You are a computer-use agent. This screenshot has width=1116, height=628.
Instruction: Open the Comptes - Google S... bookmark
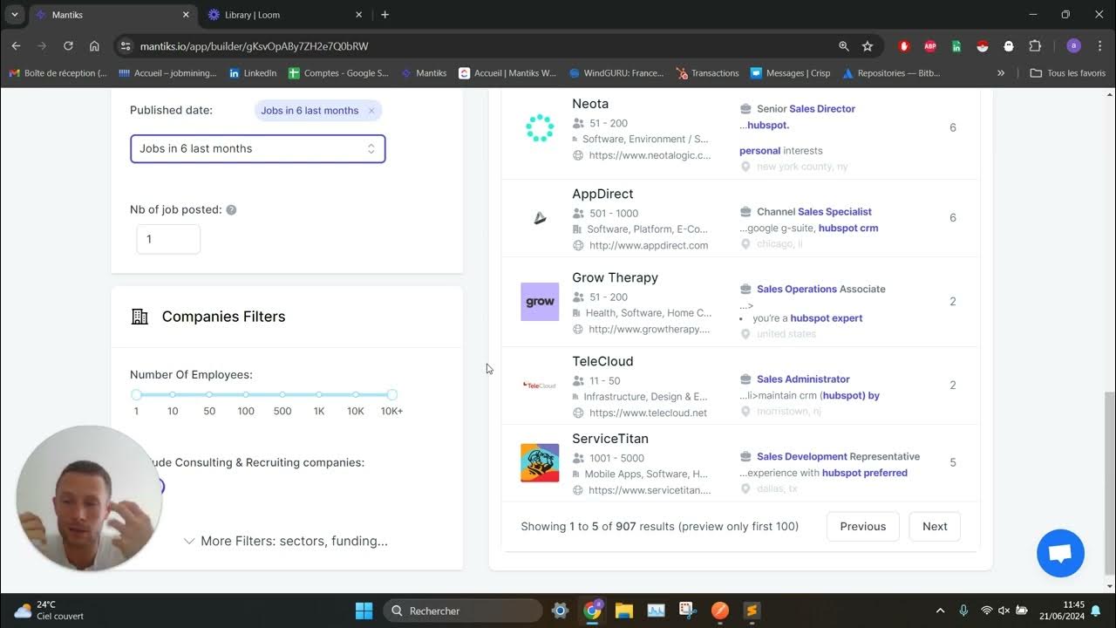[338, 73]
